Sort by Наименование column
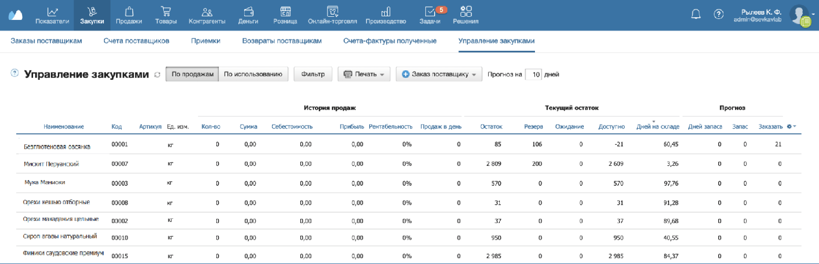This screenshot has width=819, height=264. tap(64, 127)
